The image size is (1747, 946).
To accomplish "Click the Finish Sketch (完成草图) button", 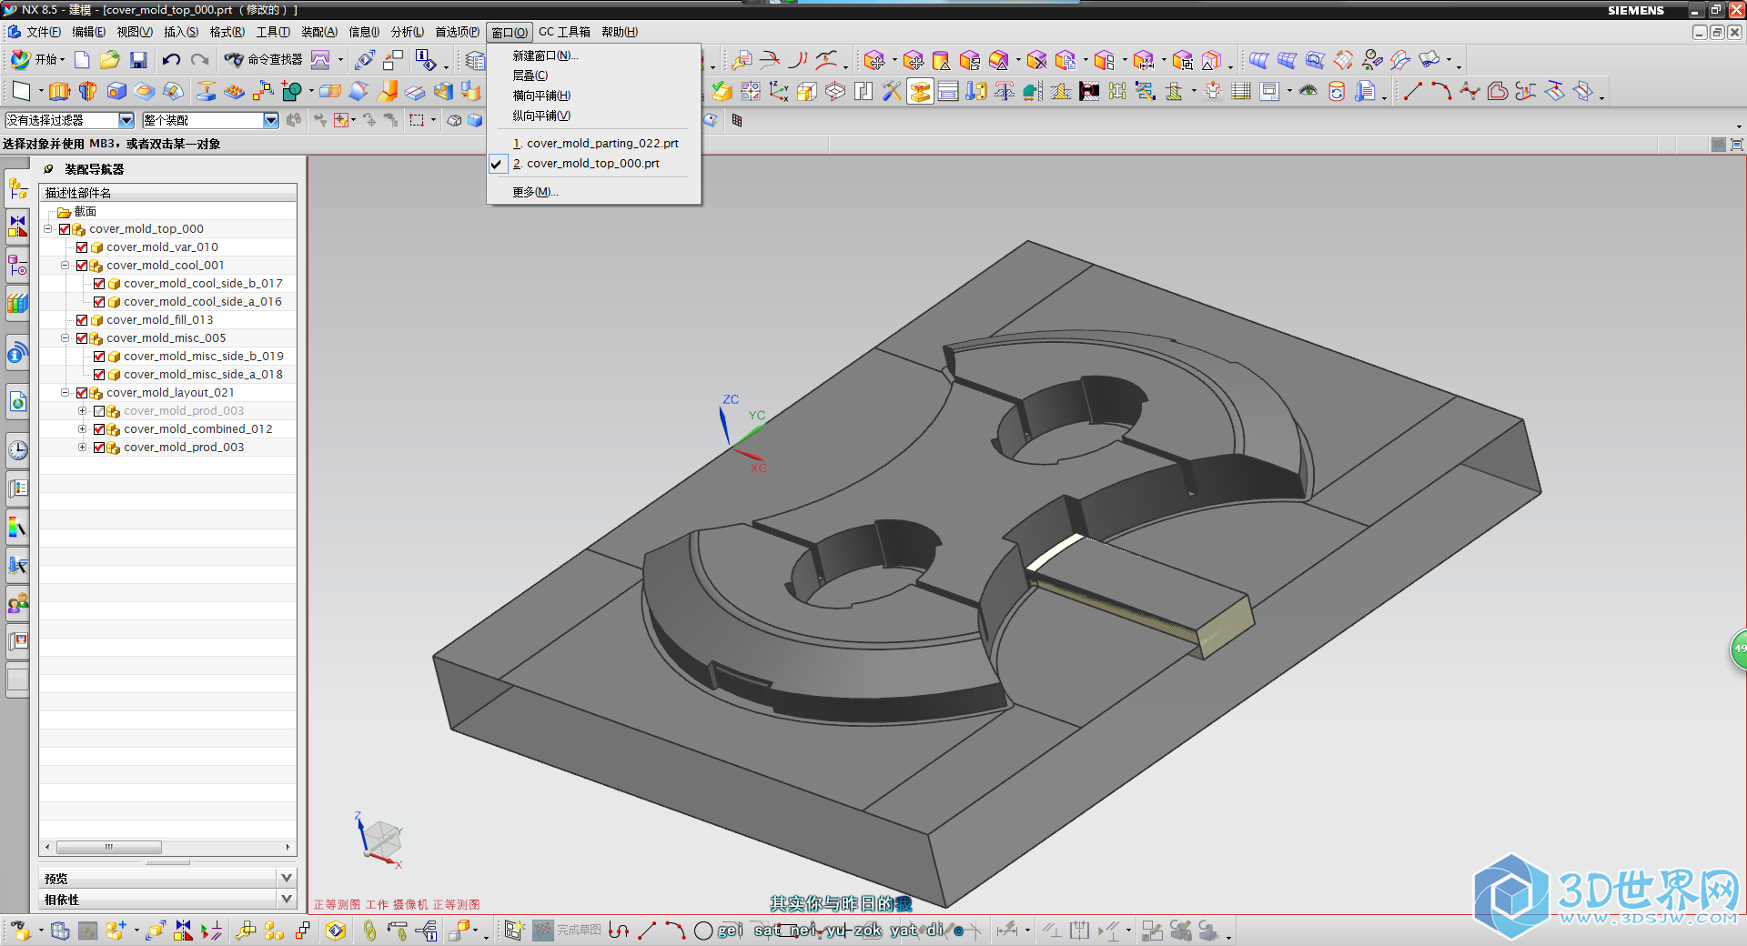I will pyautogui.click(x=567, y=930).
